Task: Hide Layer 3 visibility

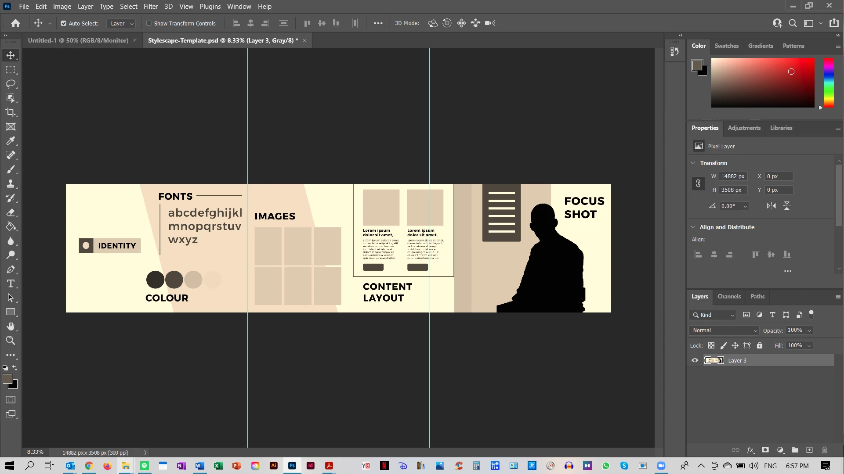Action: point(695,360)
